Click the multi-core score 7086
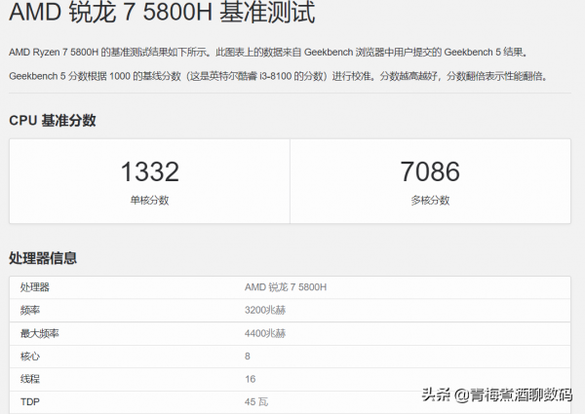The image size is (585, 414). pyautogui.click(x=430, y=171)
